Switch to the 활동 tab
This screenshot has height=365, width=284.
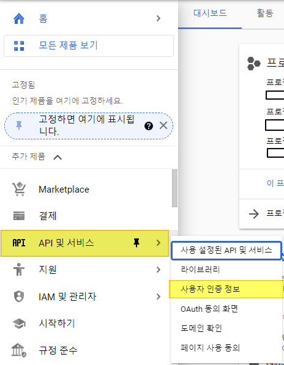[264, 13]
